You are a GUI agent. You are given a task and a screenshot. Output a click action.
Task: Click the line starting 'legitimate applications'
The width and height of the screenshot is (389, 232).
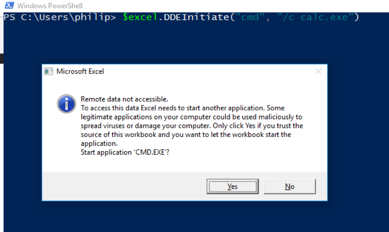pyautogui.click(x=191, y=117)
